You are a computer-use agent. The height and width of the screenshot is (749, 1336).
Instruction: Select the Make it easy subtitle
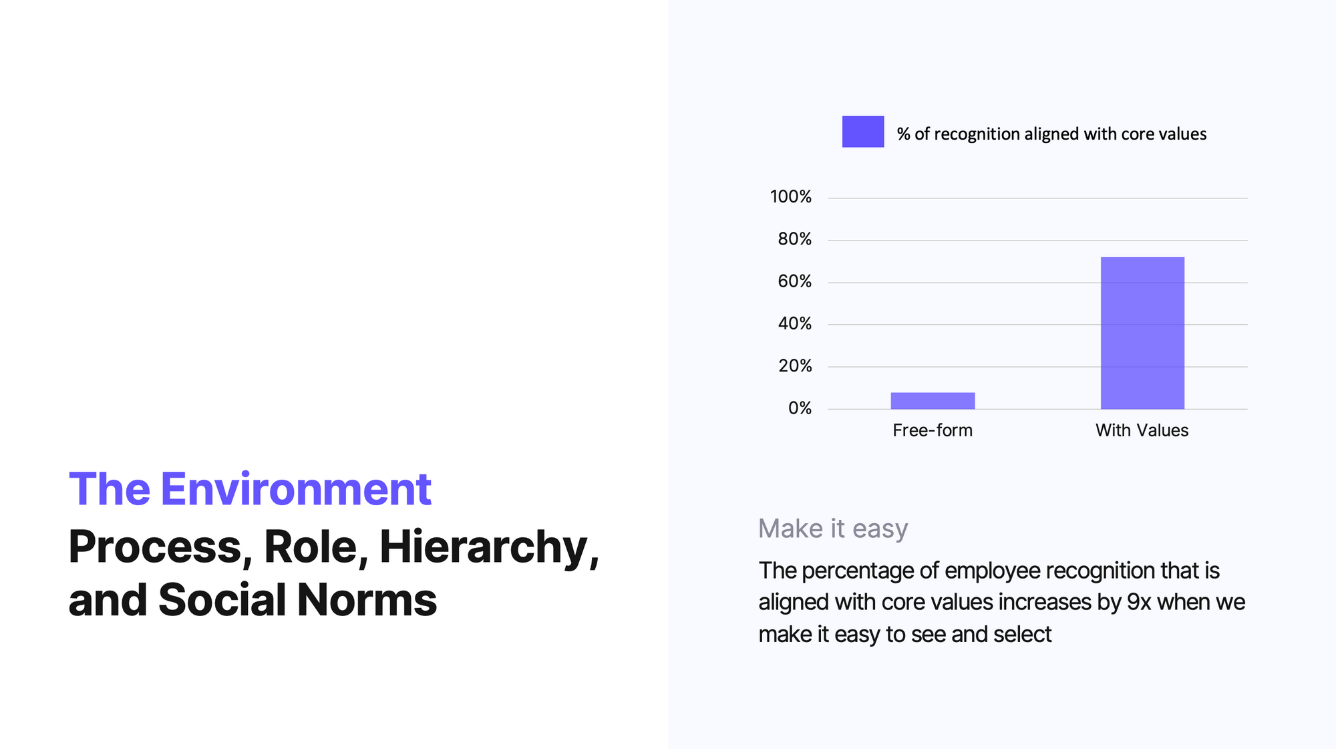tap(833, 529)
